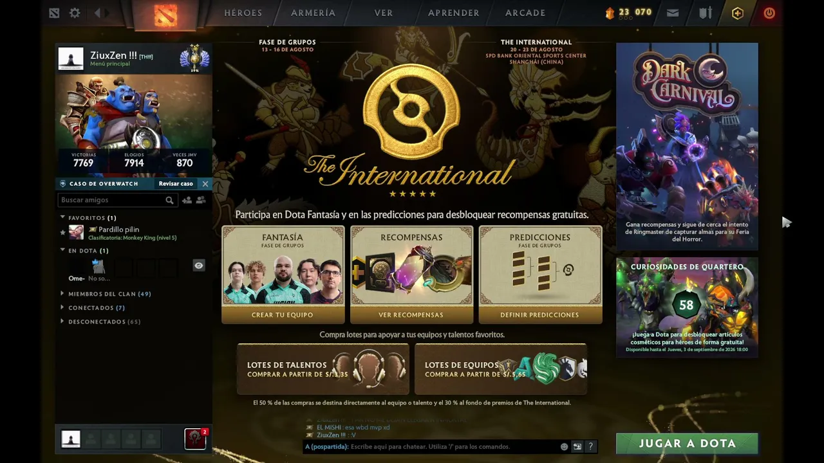Open the Dota 2 home logo button
This screenshot has height=463, width=824.
click(x=165, y=14)
